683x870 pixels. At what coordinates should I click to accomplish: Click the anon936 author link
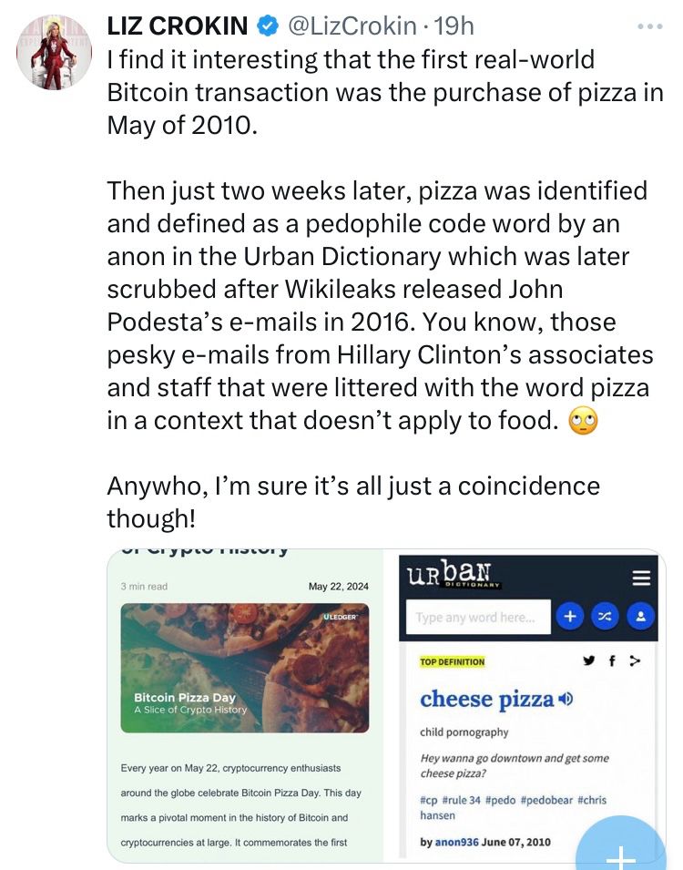click(456, 842)
